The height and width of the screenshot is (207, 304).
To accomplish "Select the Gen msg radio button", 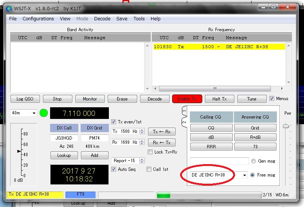I will 253,161.
